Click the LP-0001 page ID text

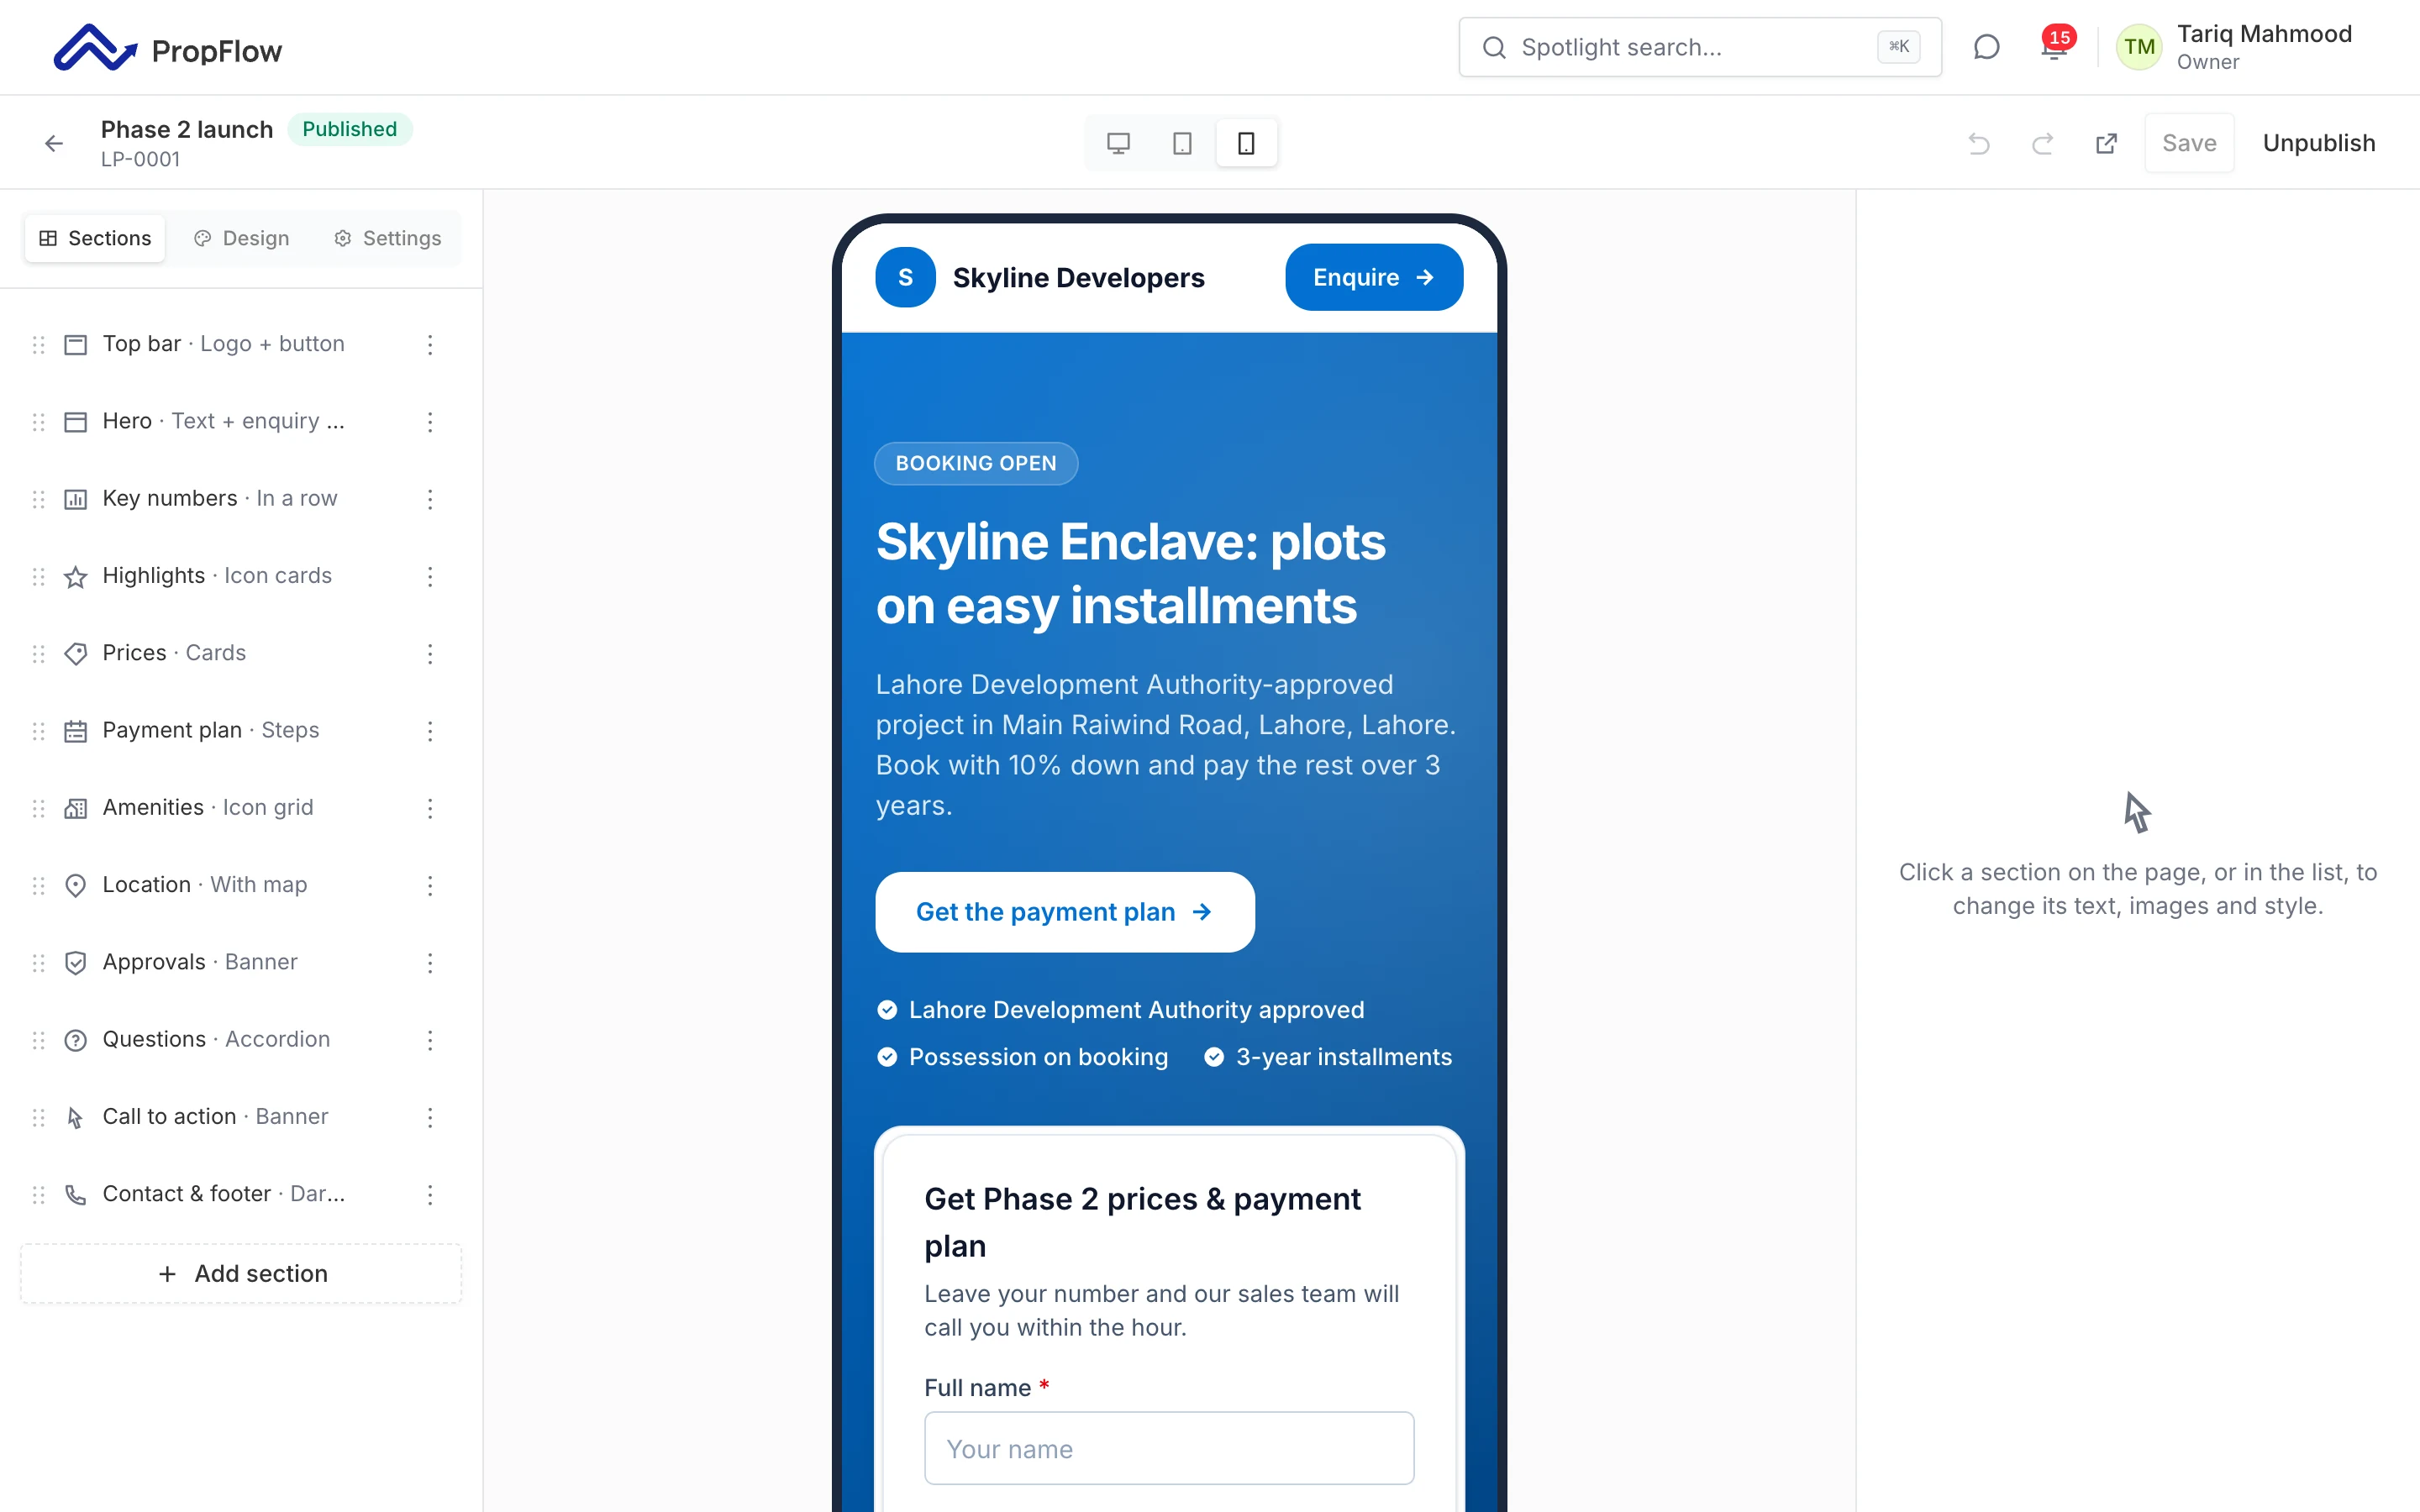click(x=140, y=159)
